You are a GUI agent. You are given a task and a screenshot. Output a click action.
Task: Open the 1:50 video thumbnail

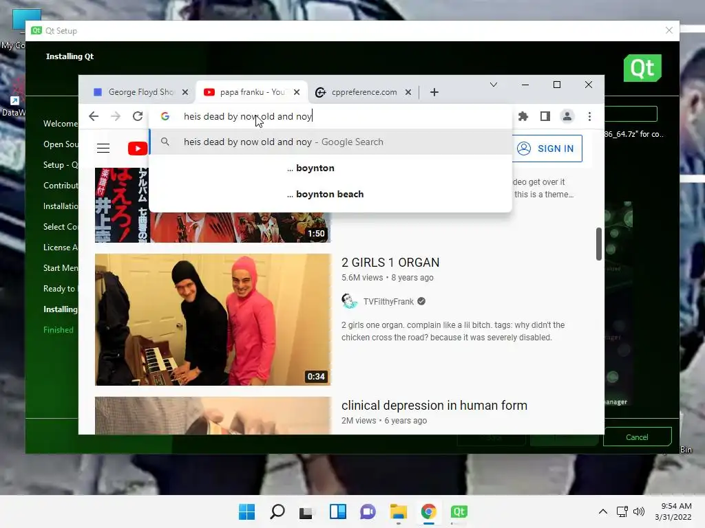tap(213, 227)
